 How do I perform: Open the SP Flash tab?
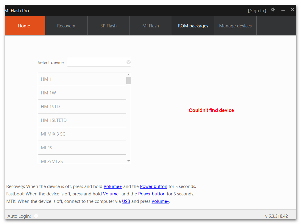point(108,26)
